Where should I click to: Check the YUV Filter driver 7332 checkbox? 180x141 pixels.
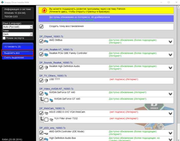[x=46, y=120]
